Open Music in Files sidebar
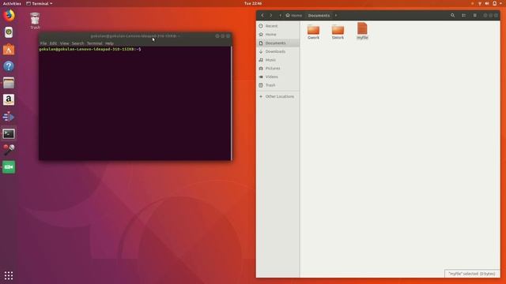The height and width of the screenshot is (284, 506). [278, 60]
